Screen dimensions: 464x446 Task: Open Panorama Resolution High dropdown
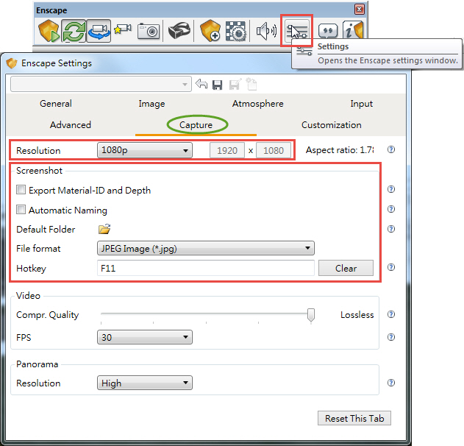click(x=145, y=383)
